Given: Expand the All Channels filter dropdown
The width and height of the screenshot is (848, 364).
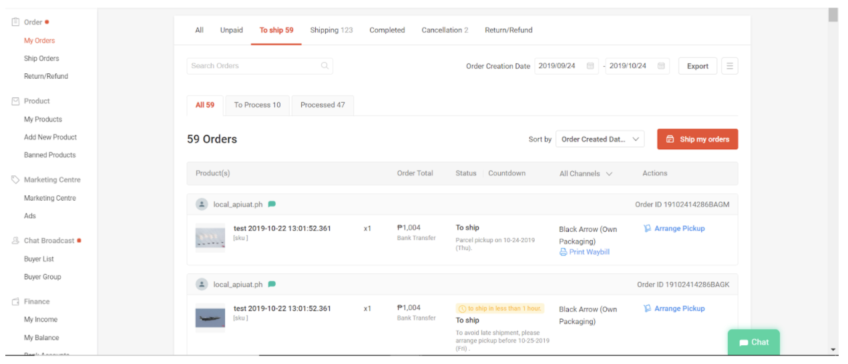Looking at the screenshot, I should [x=586, y=173].
